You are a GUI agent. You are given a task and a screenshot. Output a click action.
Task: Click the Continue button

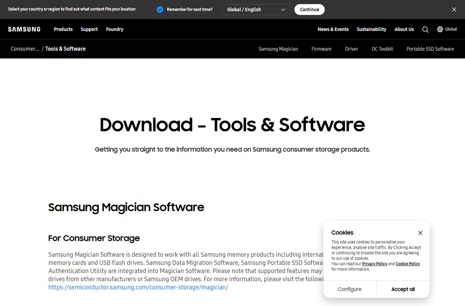(x=310, y=10)
